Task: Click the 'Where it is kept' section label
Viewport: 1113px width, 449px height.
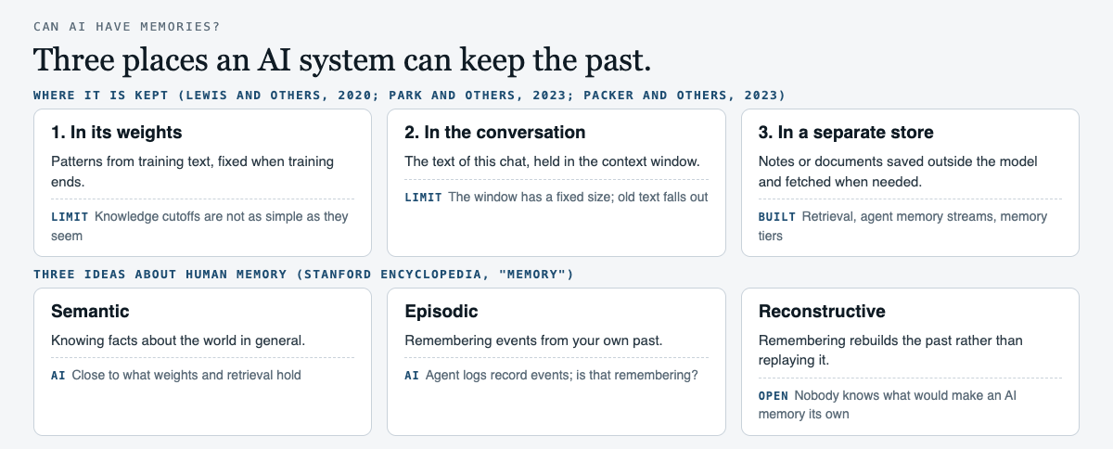Action: point(409,95)
